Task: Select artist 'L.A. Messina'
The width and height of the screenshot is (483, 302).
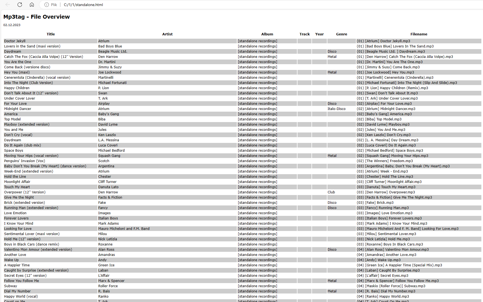Action: click(x=108, y=140)
